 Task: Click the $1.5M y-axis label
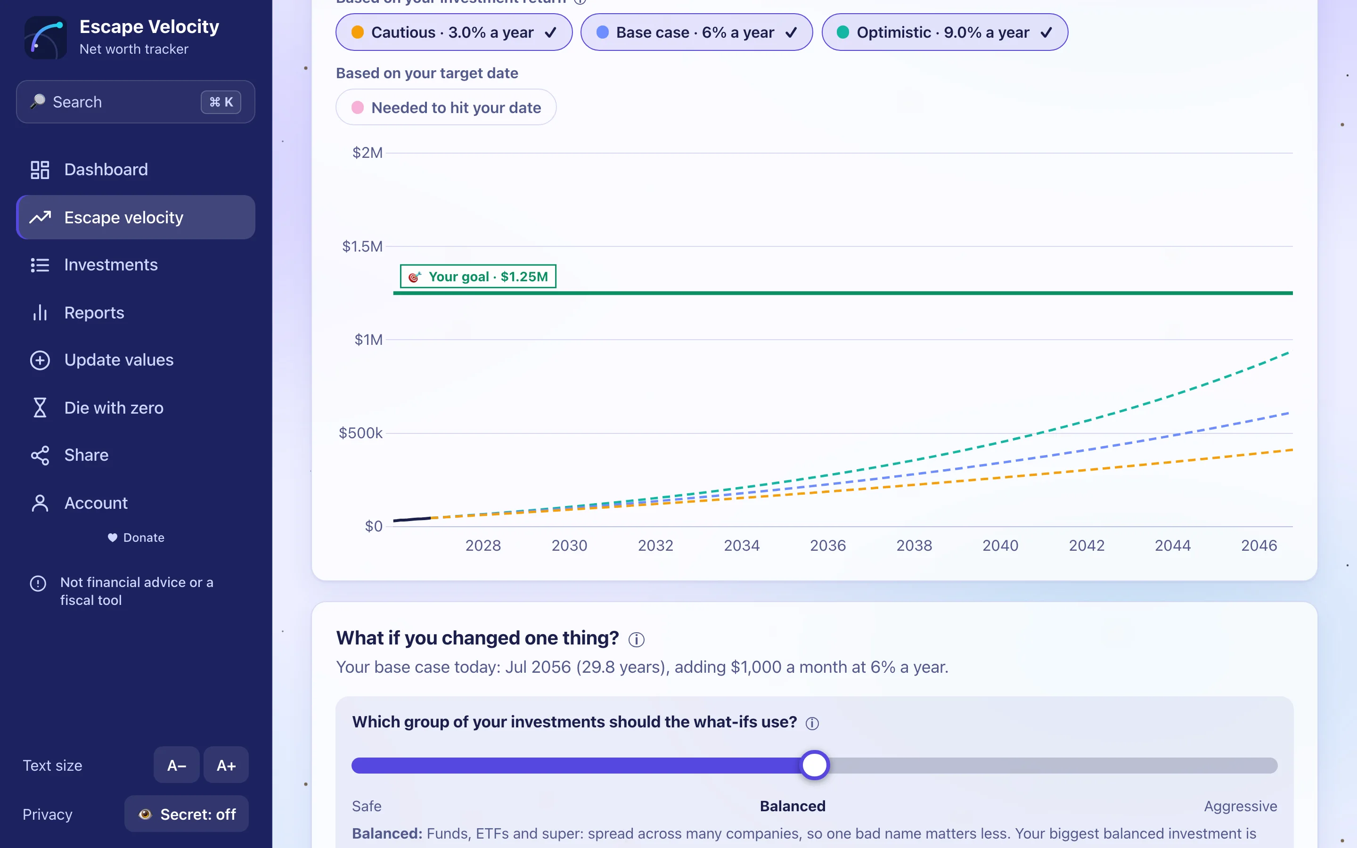click(362, 246)
